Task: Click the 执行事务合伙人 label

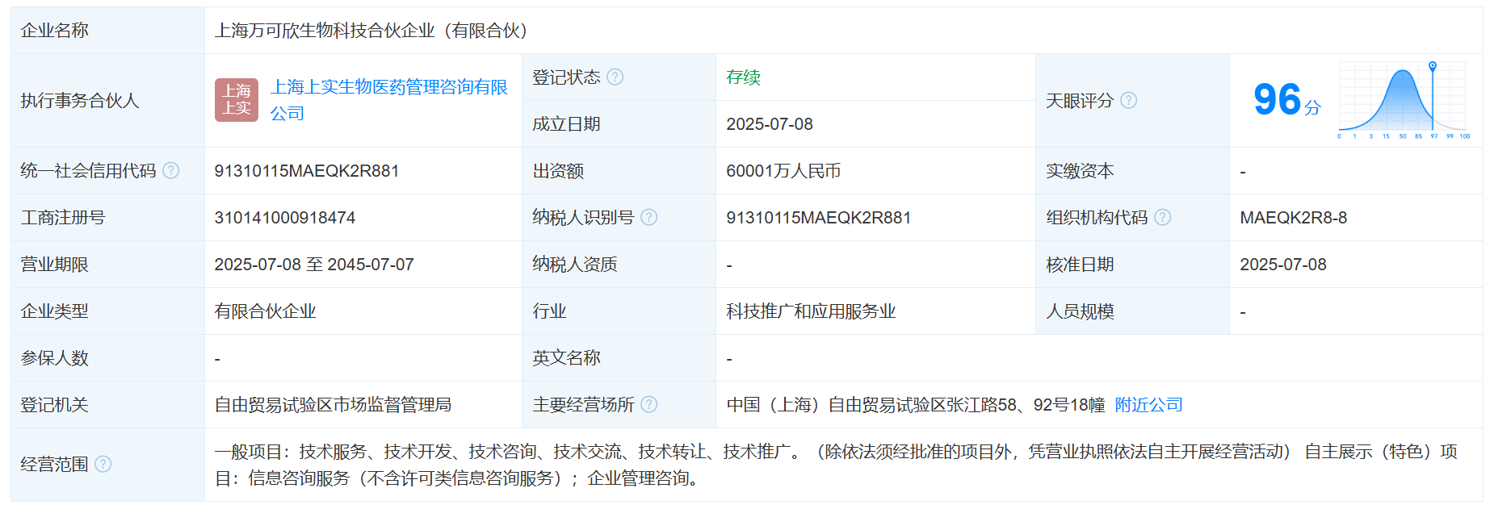Action: pos(80,101)
